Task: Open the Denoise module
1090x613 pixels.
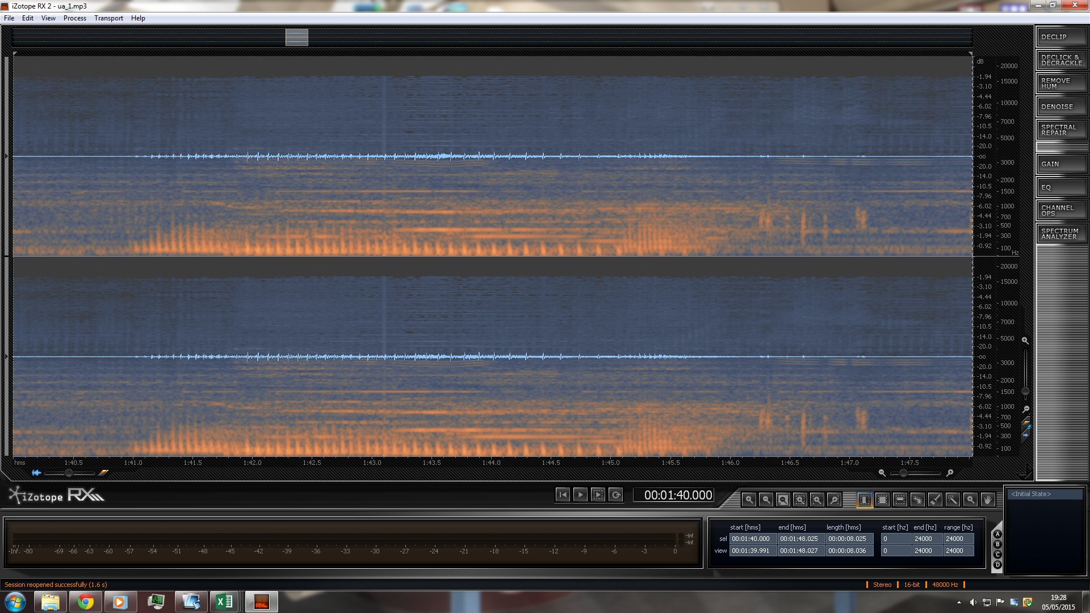Action: coord(1062,107)
